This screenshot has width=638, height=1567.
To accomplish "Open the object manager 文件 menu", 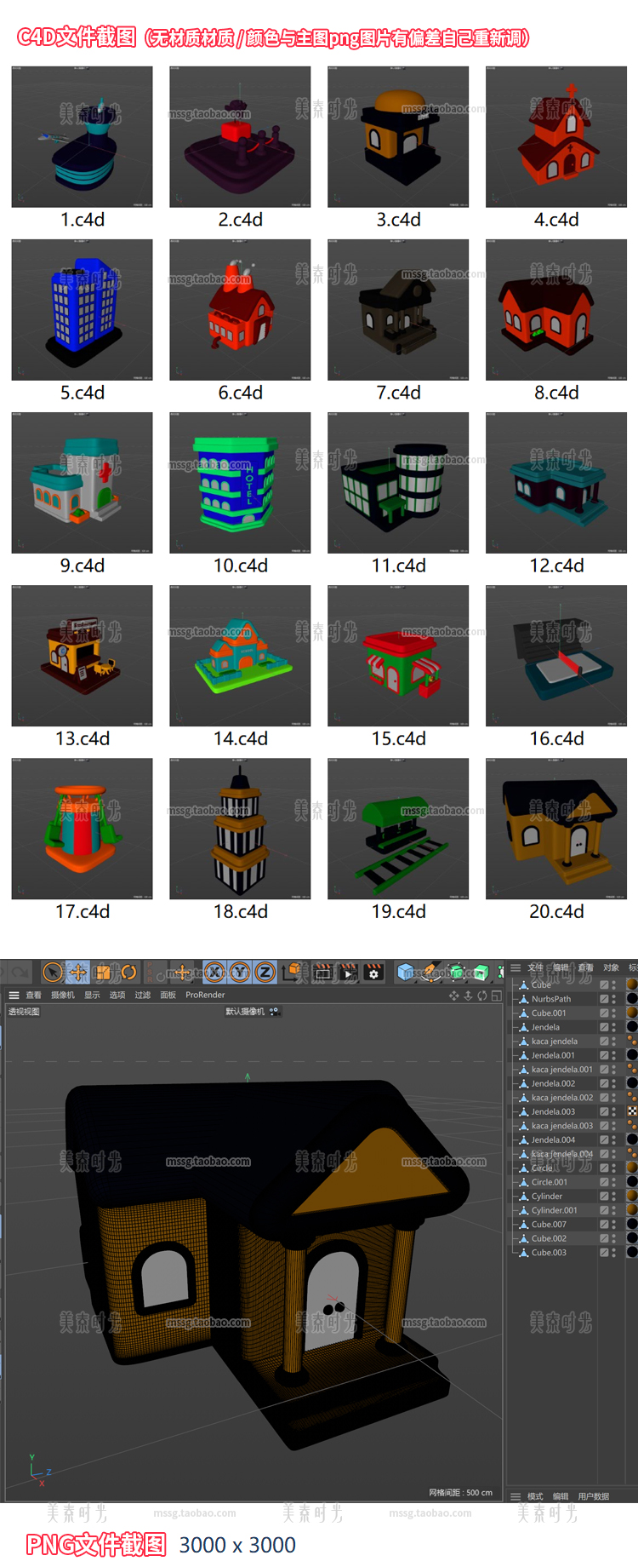I will [x=535, y=967].
